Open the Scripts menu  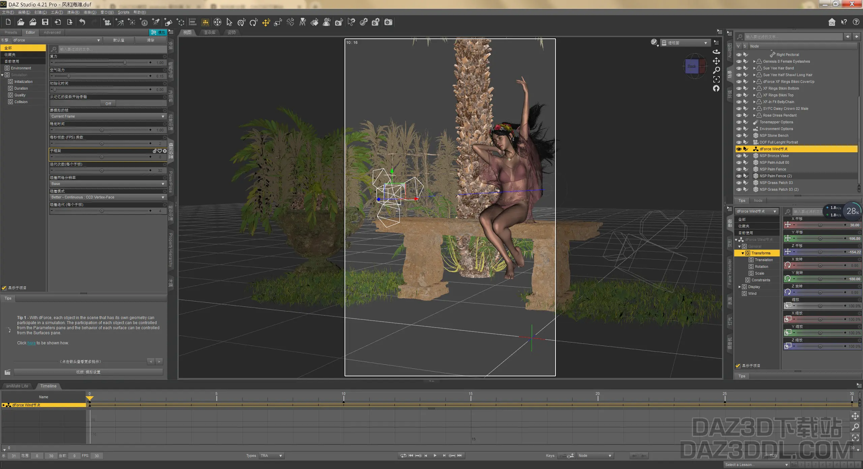click(x=123, y=12)
